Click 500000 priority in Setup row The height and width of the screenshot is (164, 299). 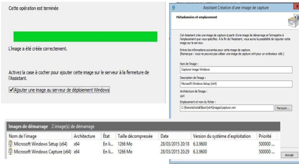[267, 144]
